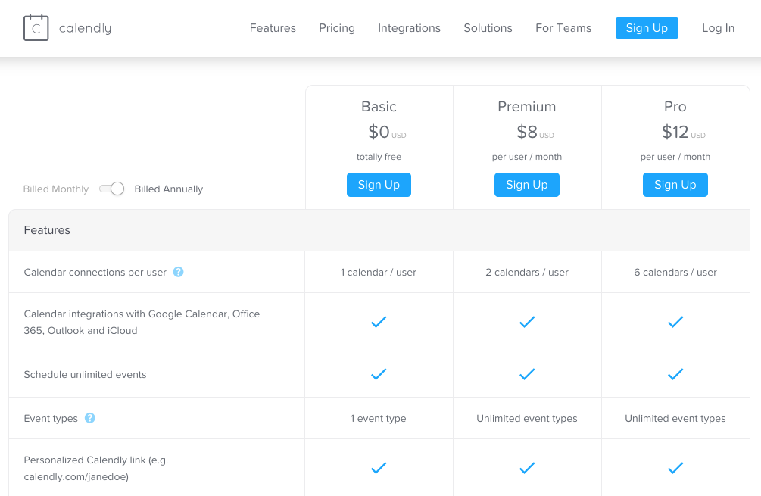Open Integrations nav item
This screenshot has height=496, width=761.
[409, 28]
